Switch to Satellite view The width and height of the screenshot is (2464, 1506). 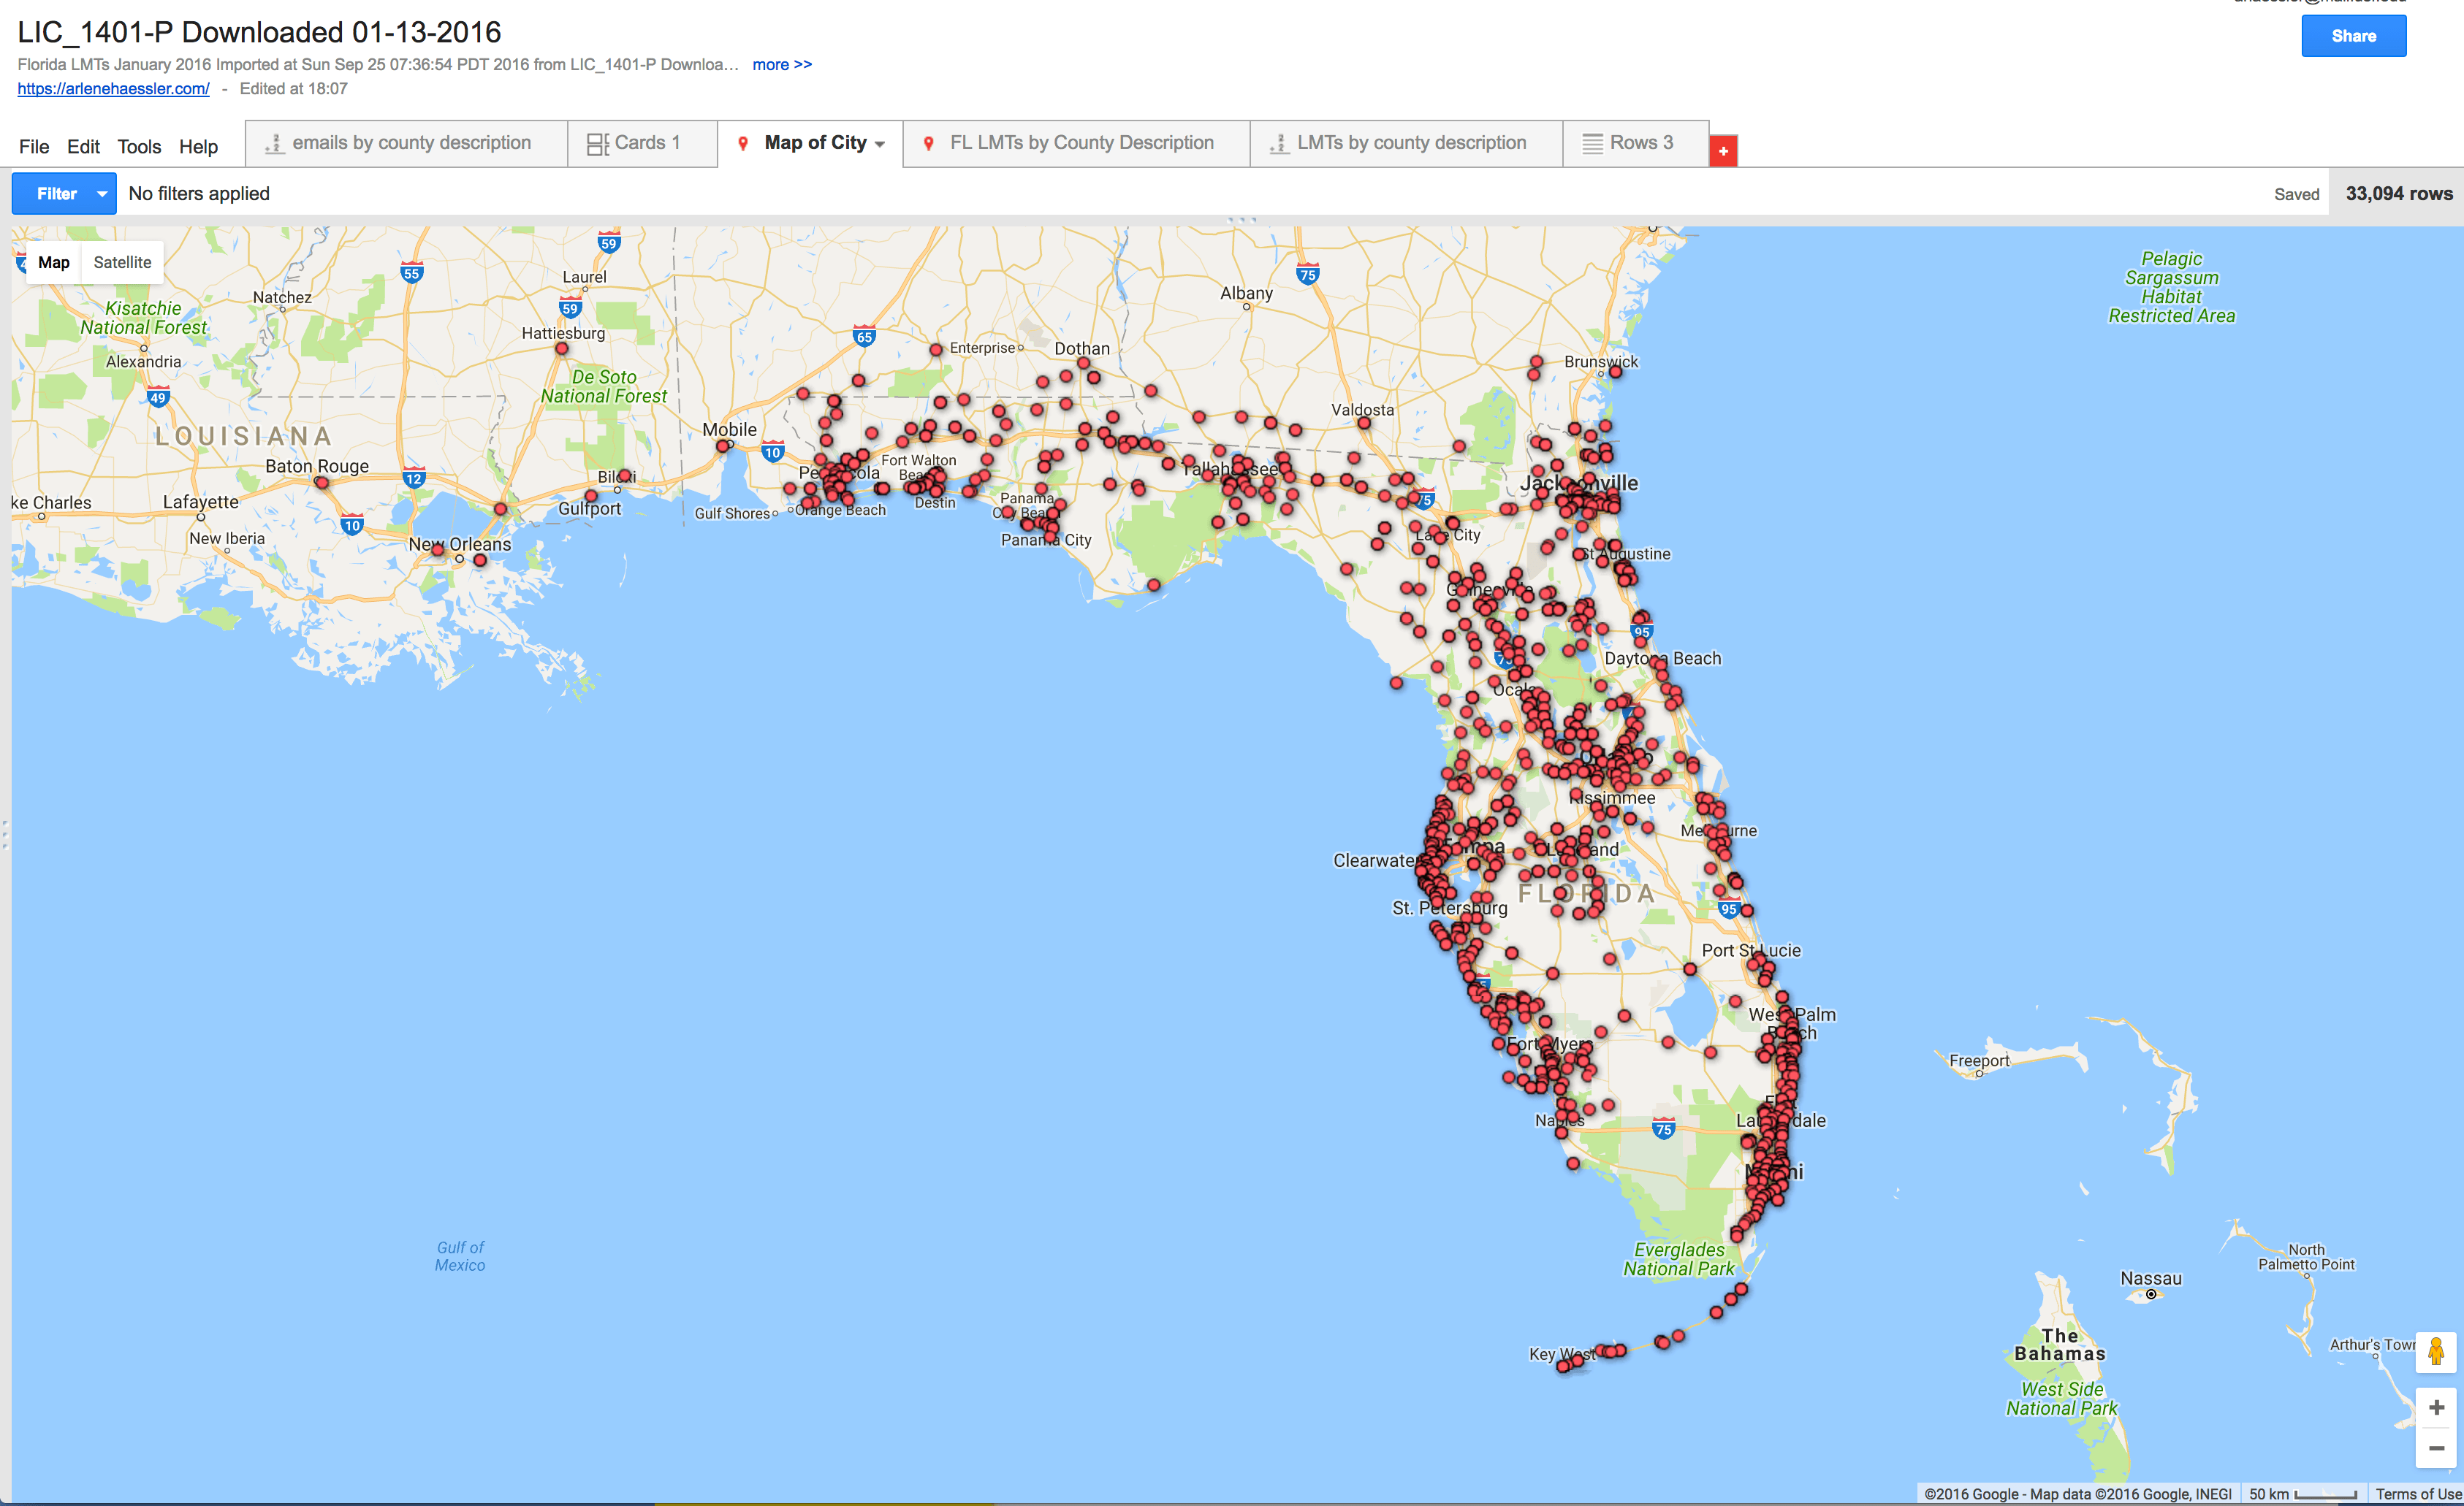tap(122, 261)
